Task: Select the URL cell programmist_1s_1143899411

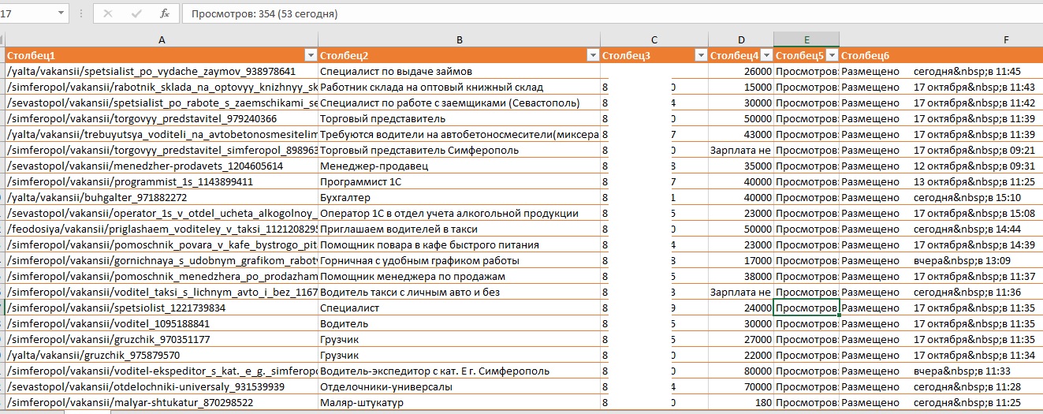Action: [x=162, y=181]
